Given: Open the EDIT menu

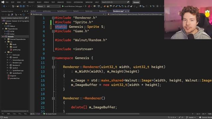Looking at the screenshot, I should [x=13, y=2].
